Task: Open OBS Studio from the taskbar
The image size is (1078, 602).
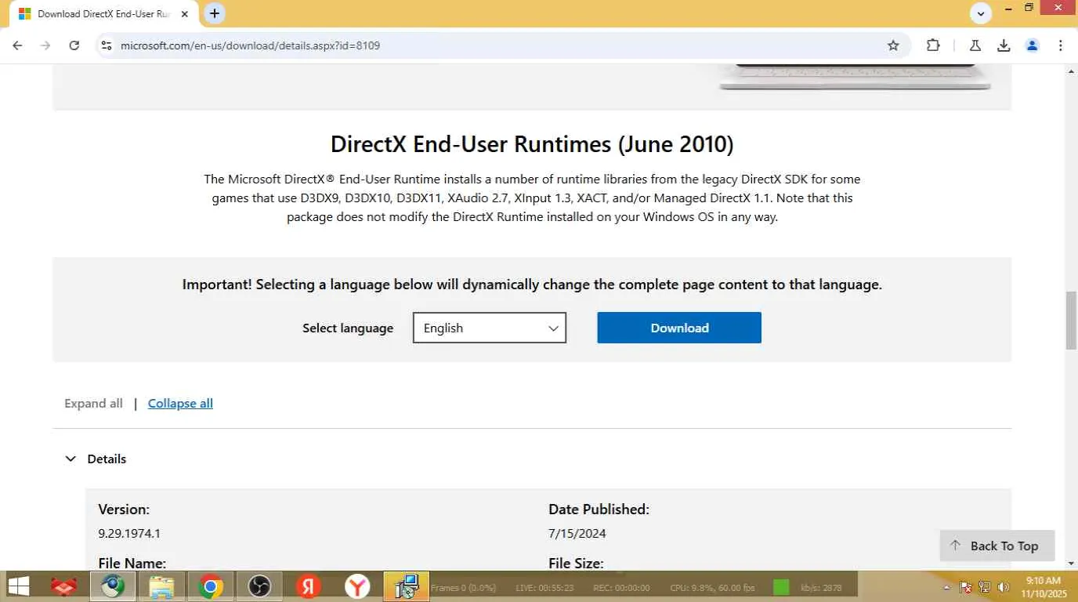Action: coord(259,586)
